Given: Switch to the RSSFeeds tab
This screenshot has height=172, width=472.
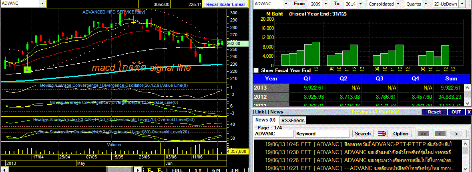Looking at the screenshot, I should coord(293,120).
